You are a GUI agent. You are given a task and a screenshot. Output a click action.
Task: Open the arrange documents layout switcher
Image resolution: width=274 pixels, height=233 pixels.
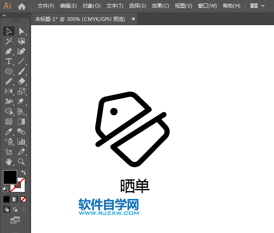point(254,6)
